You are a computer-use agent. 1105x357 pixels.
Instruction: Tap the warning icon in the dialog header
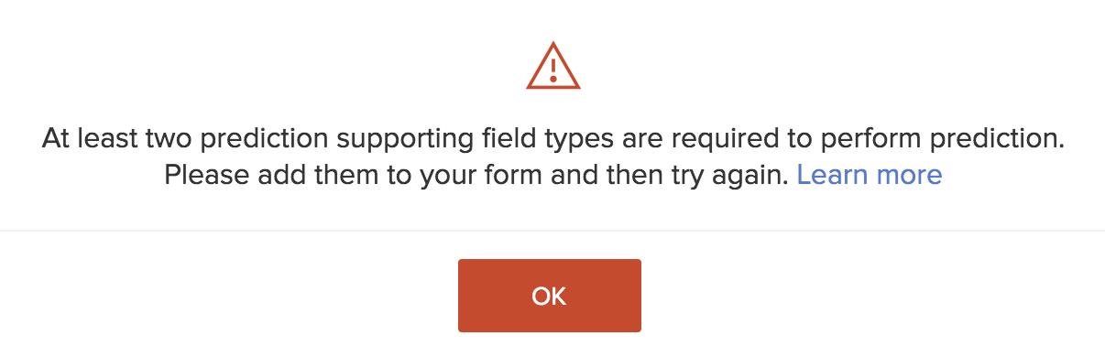click(x=552, y=67)
